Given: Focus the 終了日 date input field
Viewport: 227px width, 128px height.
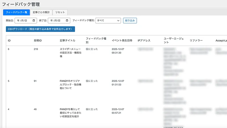Looking at the screenshot, I should 59,20.
